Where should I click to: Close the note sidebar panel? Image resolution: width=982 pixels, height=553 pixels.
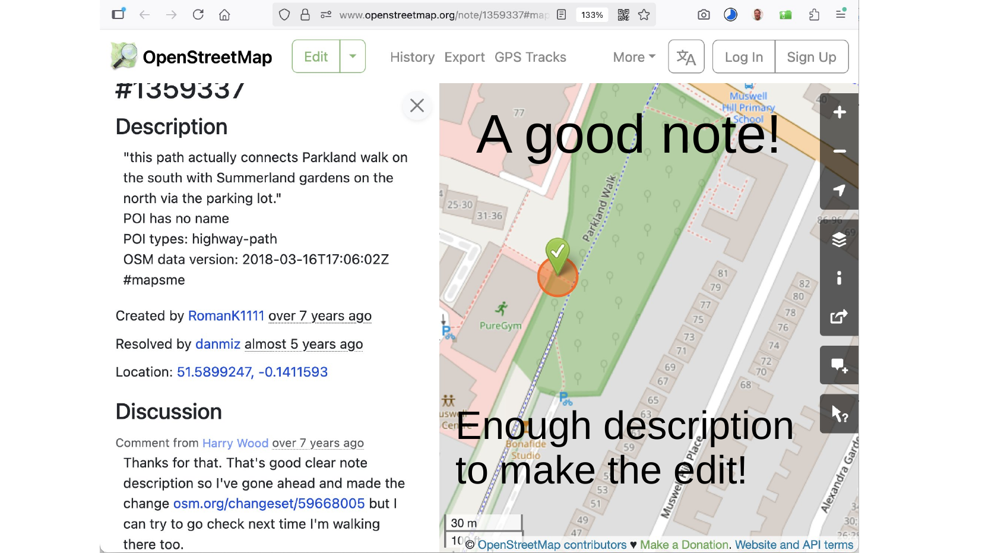coord(417,106)
